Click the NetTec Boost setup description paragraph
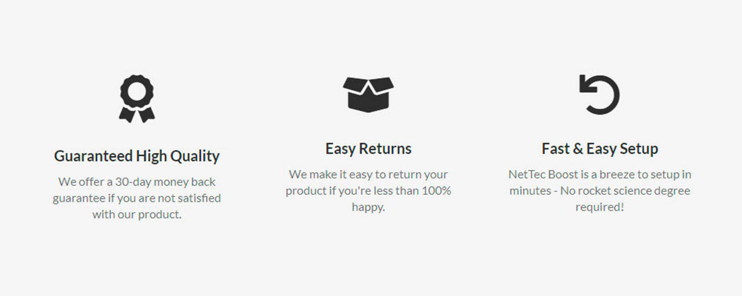This screenshot has height=296, width=742. click(599, 190)
